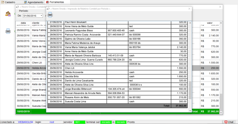Viewport: 238px width, 124px height.
Task: Click the window icon on the Contabilidade title bar
Action: [17, 7]
